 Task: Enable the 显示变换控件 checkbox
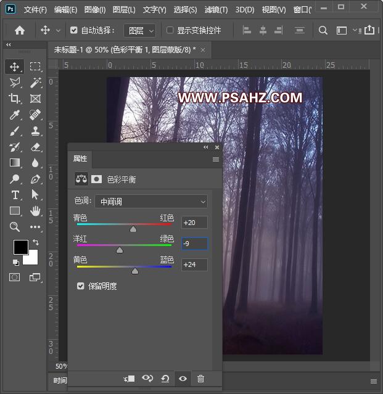point(170,30)
